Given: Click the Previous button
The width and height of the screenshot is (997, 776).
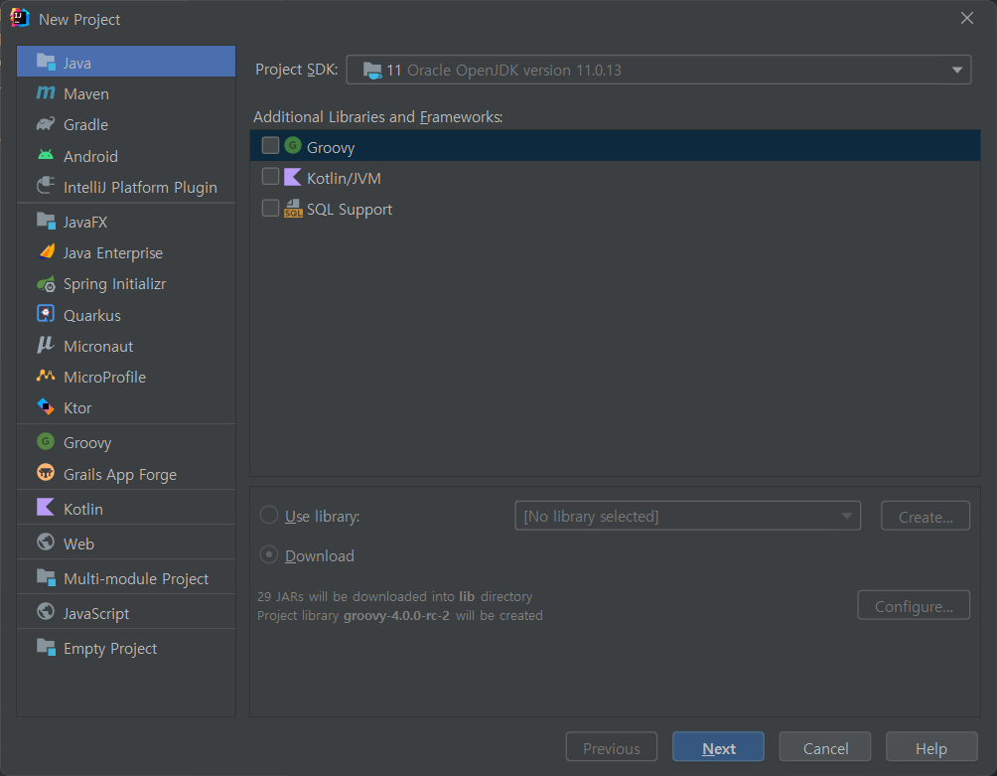Looking at the screenshot, I should pyautogui.click(x=612, y=748).
